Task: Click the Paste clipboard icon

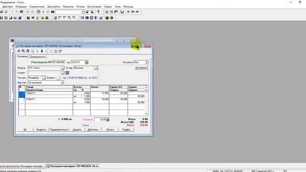Action: (x=22, y=12)
